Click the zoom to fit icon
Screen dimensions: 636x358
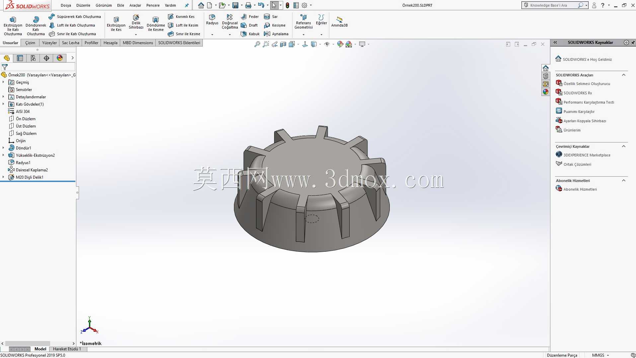coord(257,44)
